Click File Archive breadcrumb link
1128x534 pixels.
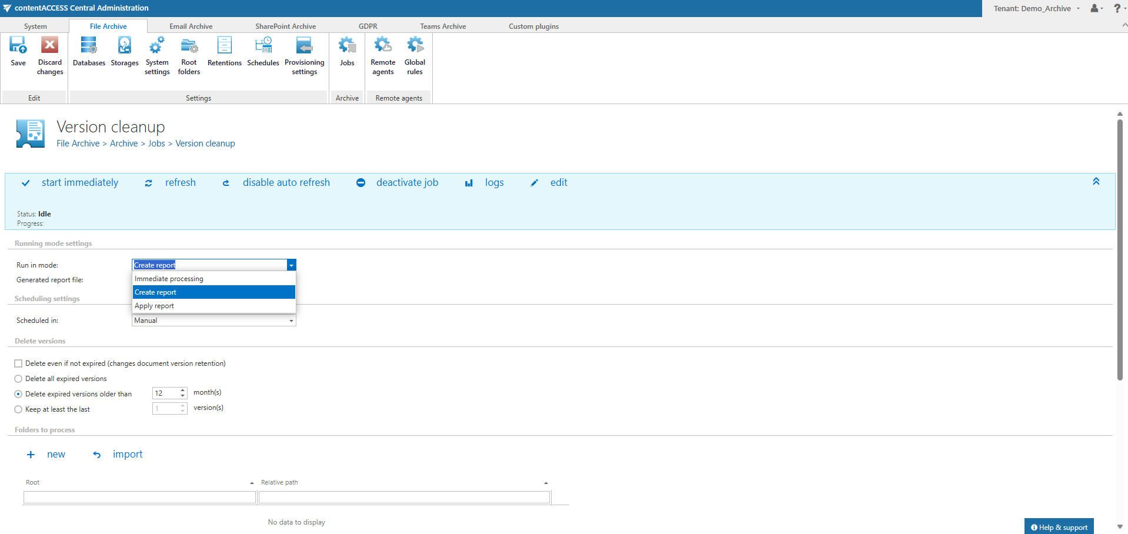(x=78, y=143)
